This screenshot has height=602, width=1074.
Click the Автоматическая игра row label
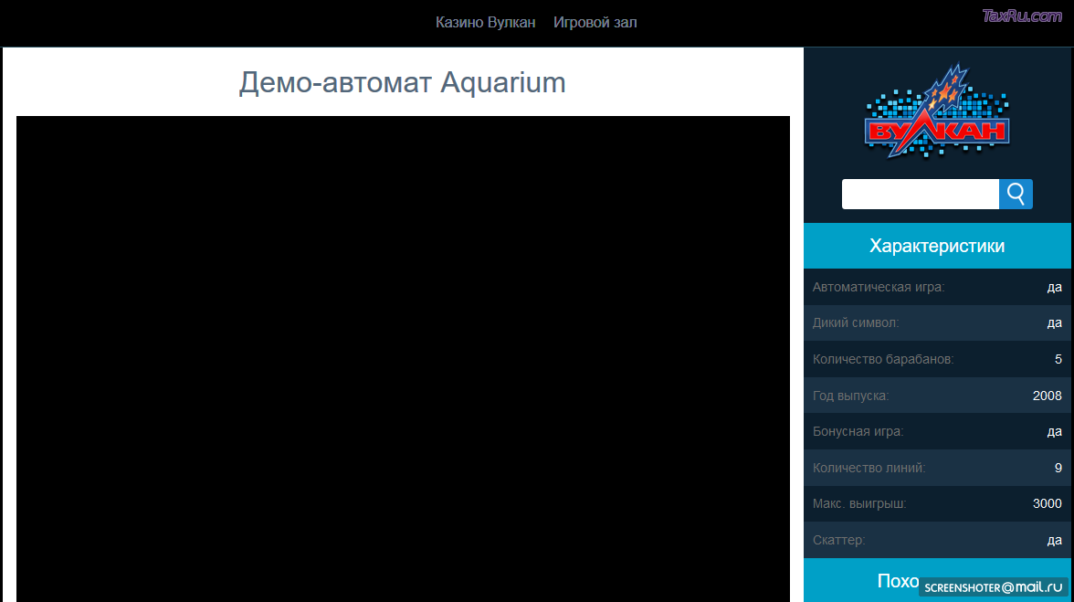coord(879,287)
